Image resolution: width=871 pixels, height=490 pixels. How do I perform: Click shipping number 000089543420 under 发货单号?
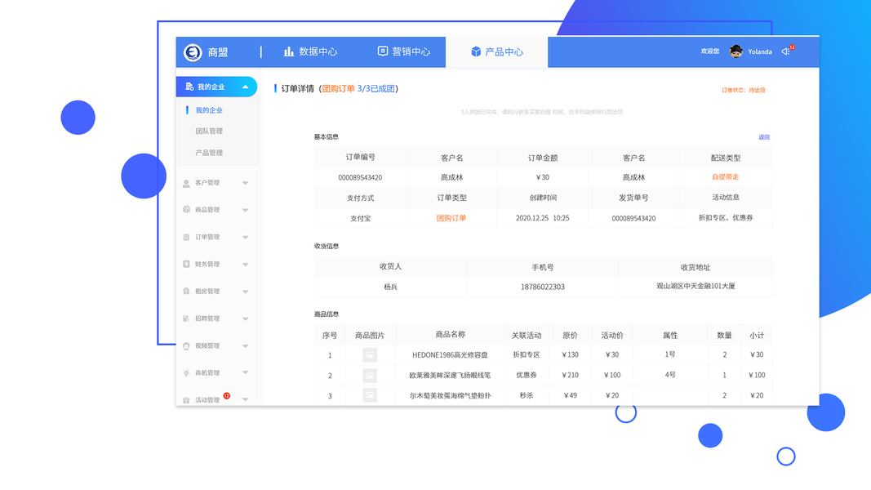[x=633, y=218]
